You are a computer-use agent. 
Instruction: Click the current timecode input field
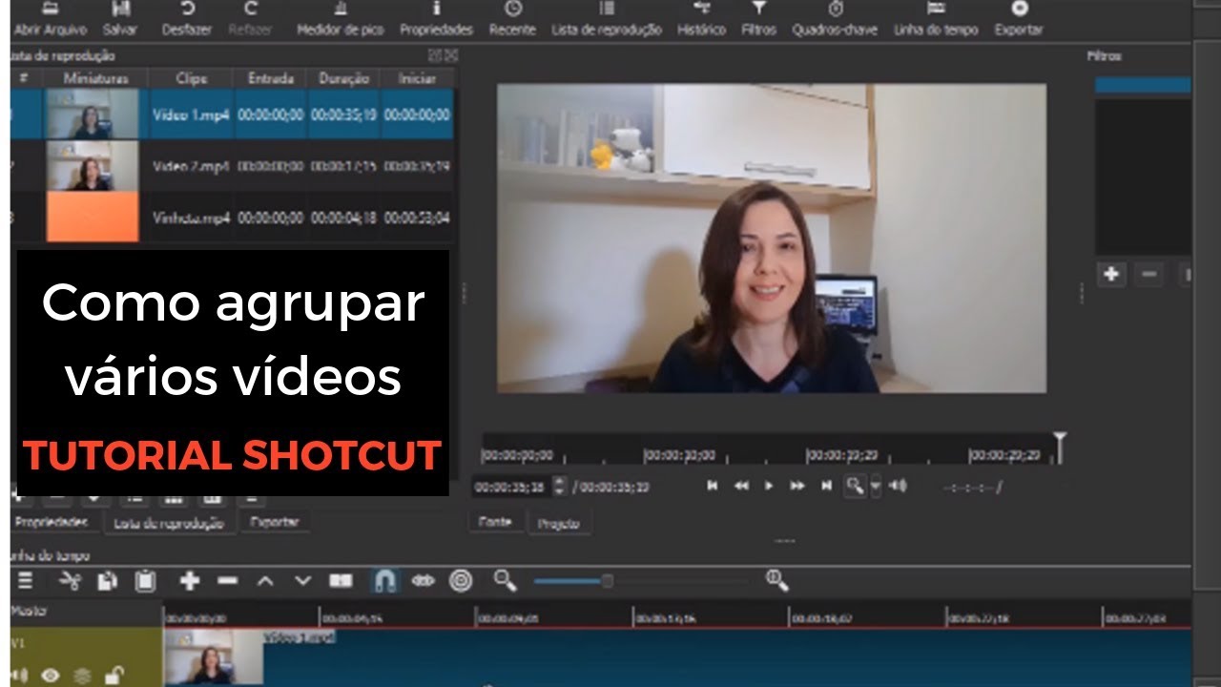511,487
